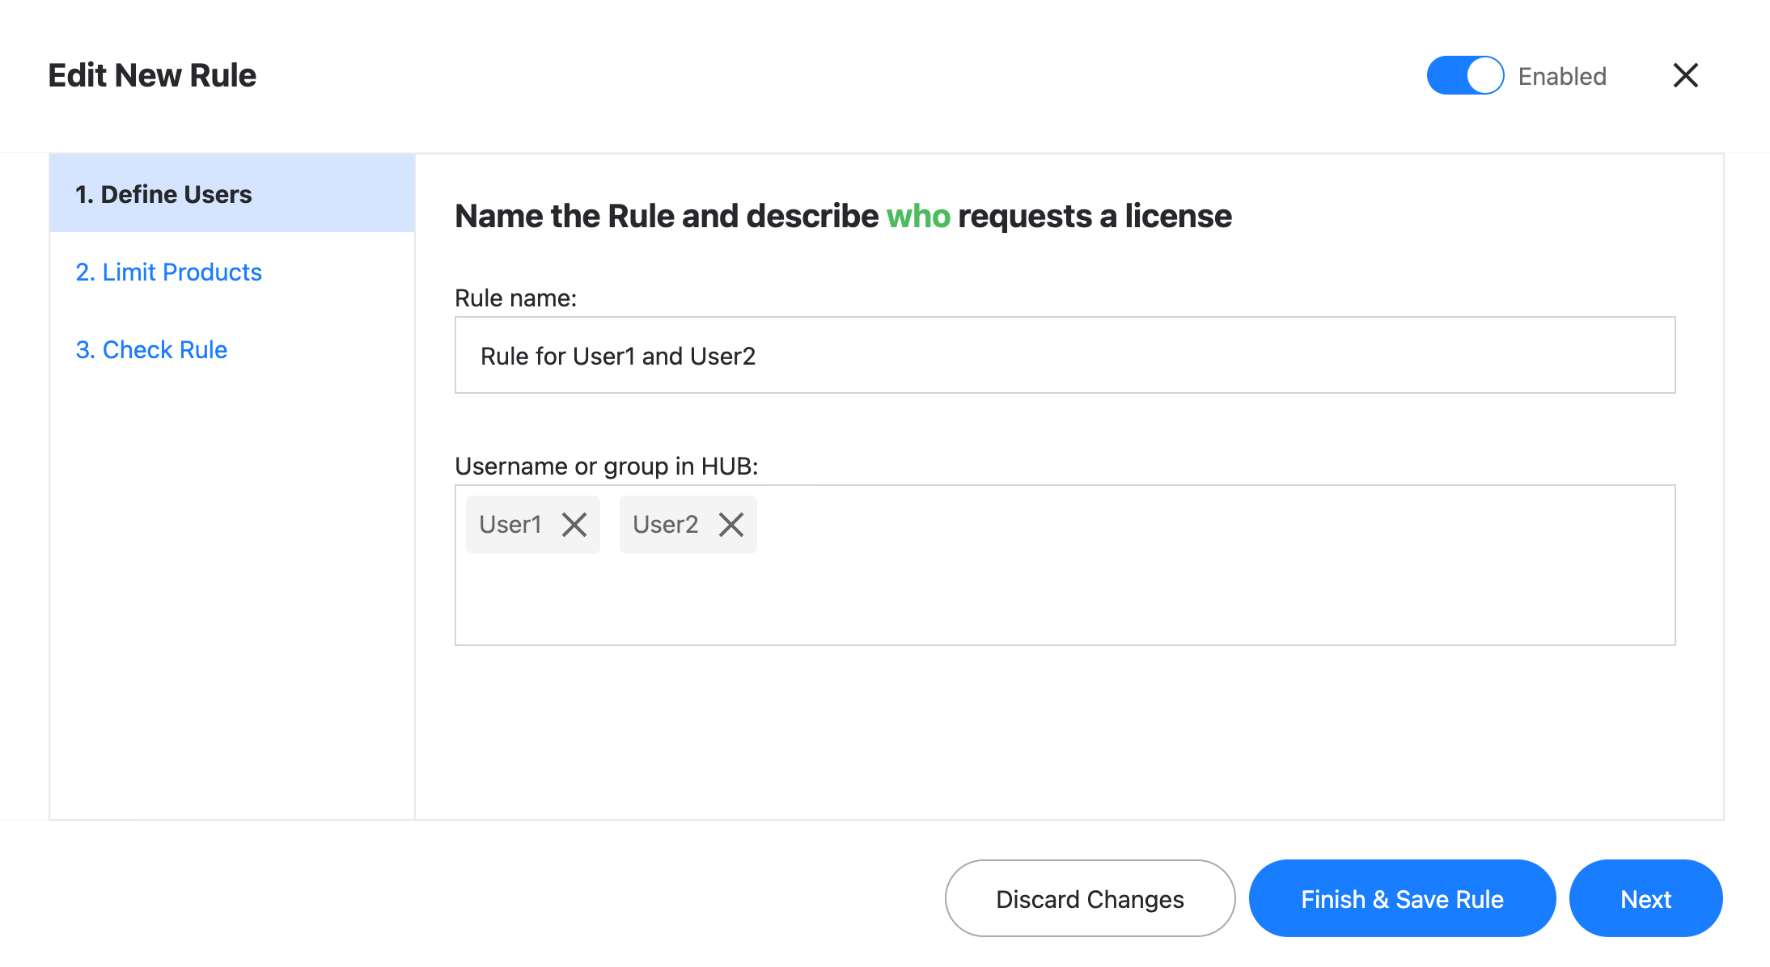Select step 1 Define Users
Viewport: 1770px width, 967px height.
click(164, 194)
